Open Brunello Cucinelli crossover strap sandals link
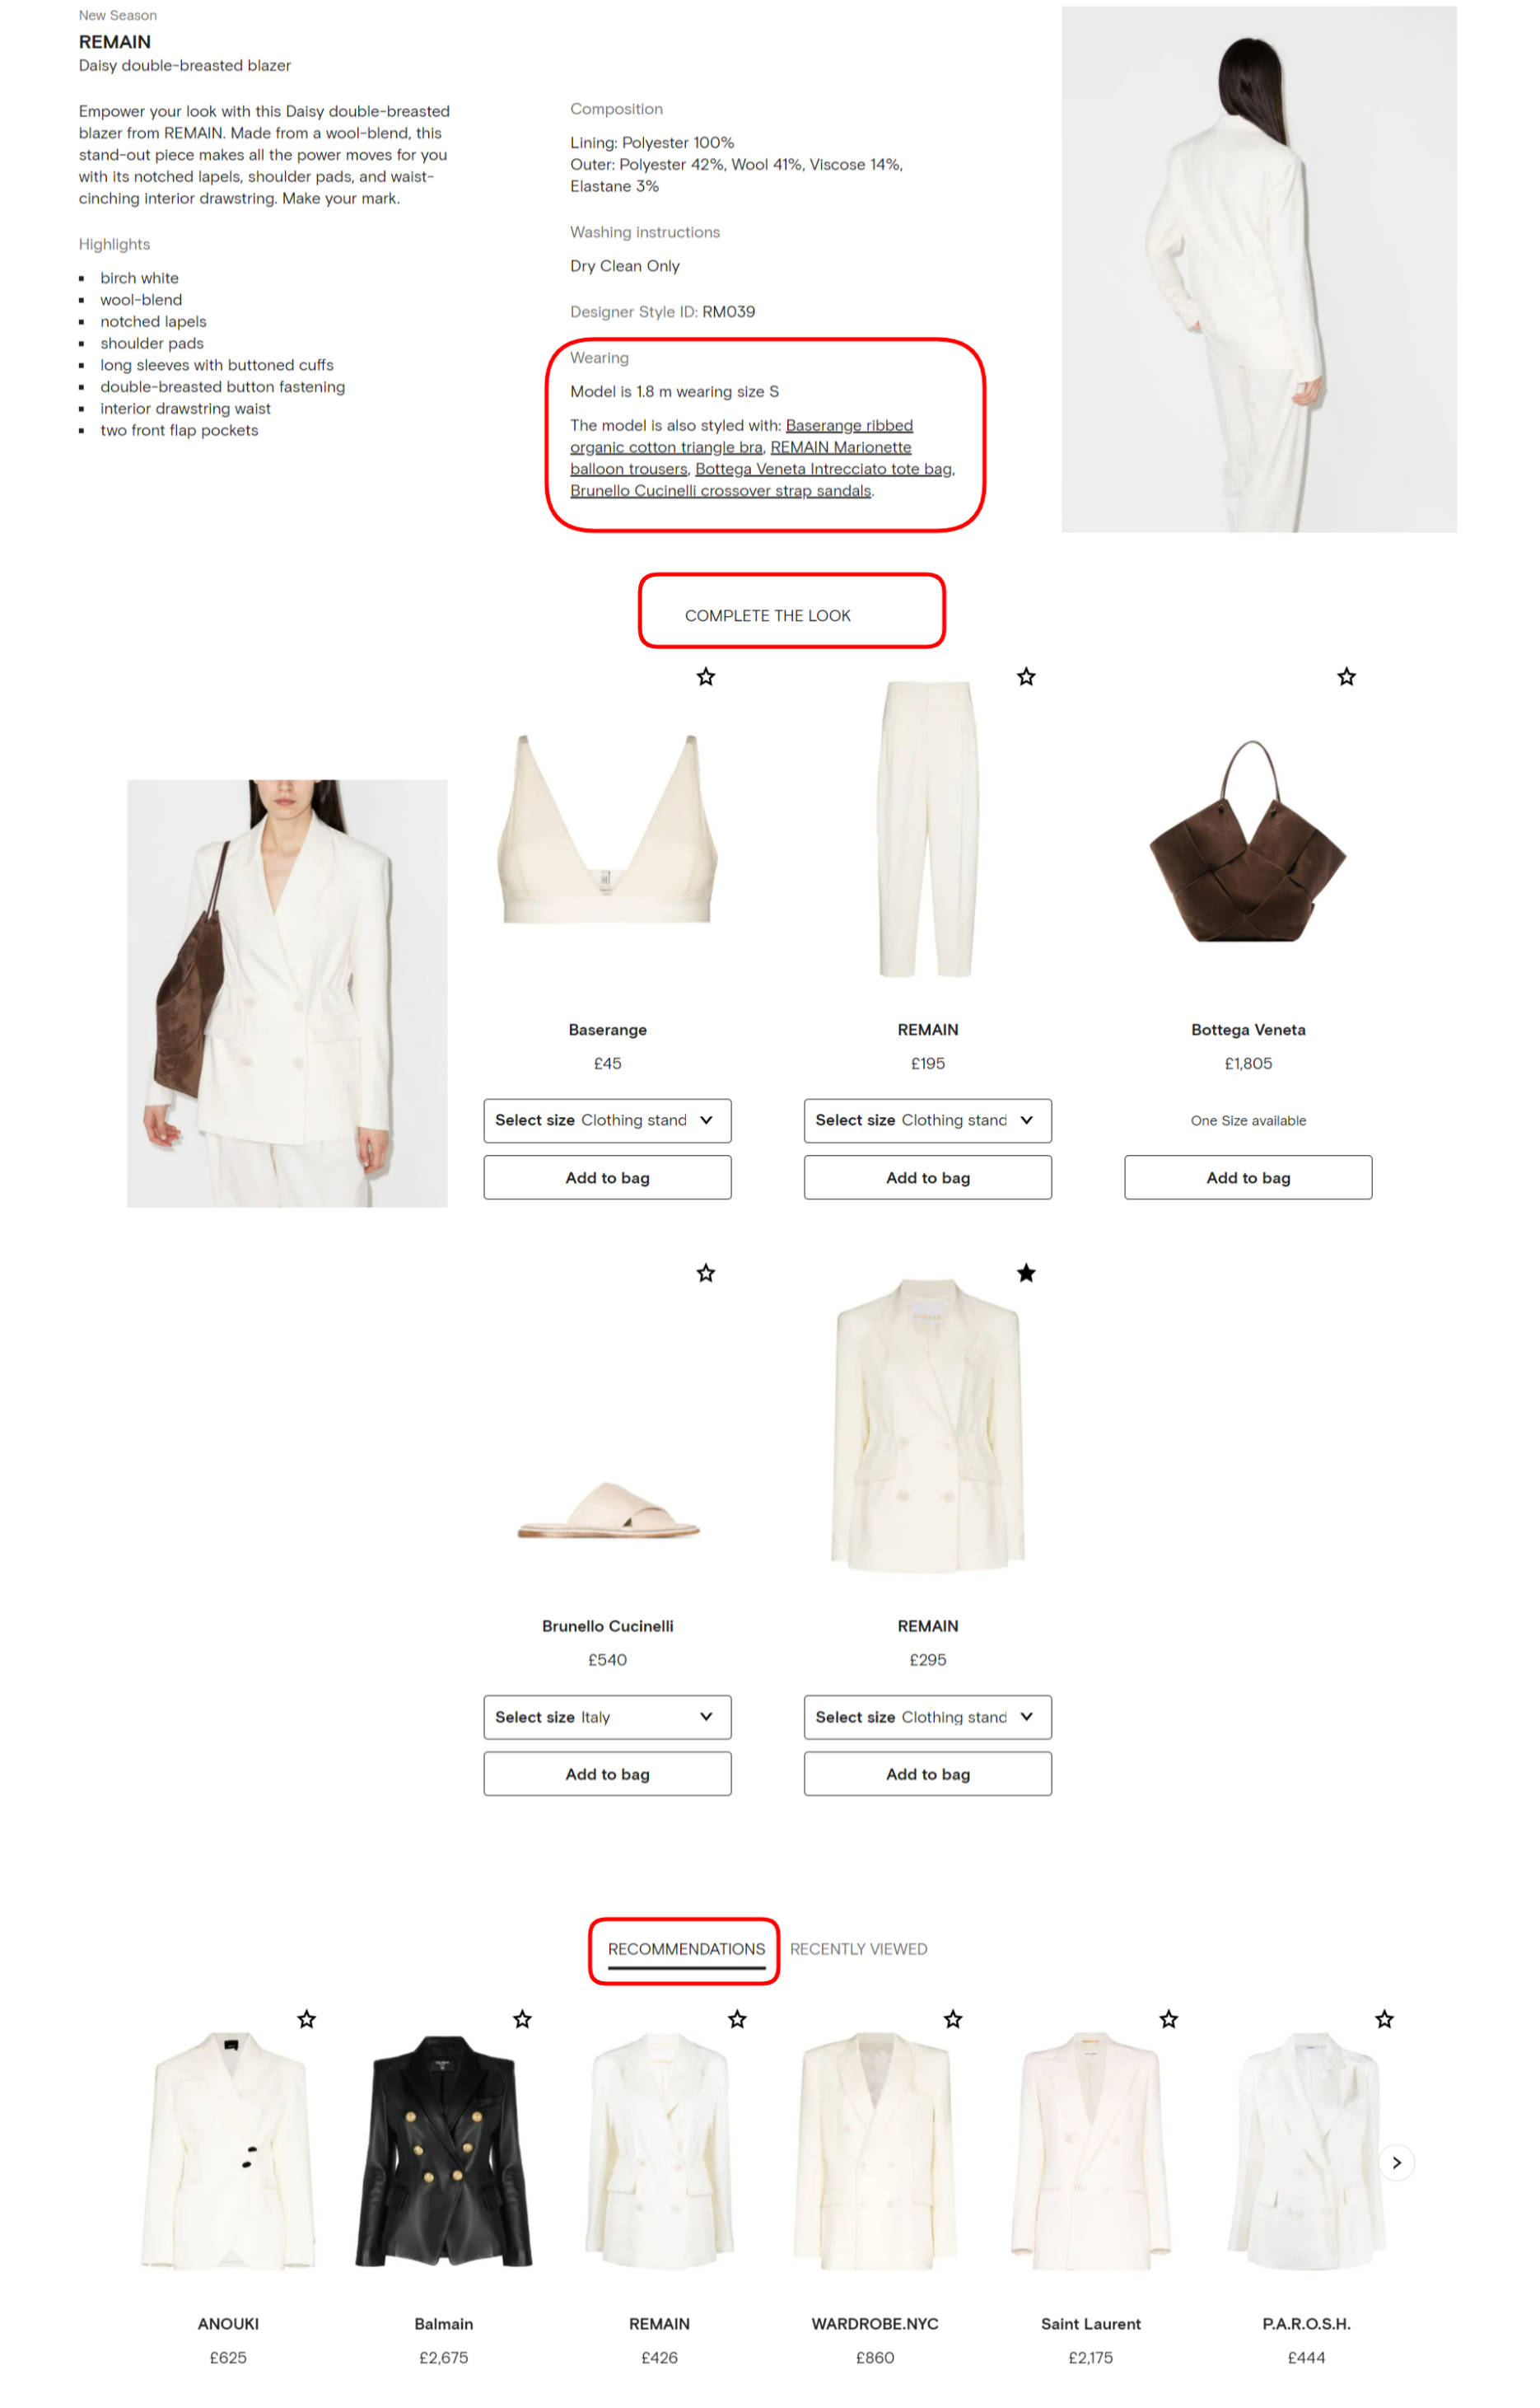The width and height of the screenshot is (1540, 2408). [720, 491]
